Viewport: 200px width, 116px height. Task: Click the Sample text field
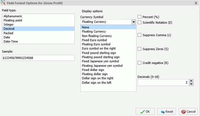38,58
